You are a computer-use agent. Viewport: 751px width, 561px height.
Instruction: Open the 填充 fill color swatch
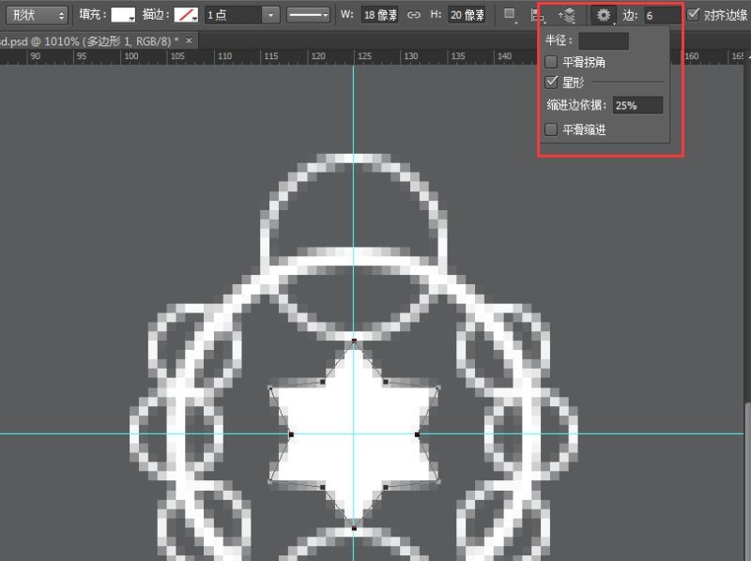pos(123,15)
